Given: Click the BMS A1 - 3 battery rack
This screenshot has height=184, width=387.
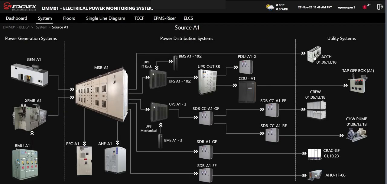Looking at the screenshot, I should pyautogui.click(x=161, y=141).
